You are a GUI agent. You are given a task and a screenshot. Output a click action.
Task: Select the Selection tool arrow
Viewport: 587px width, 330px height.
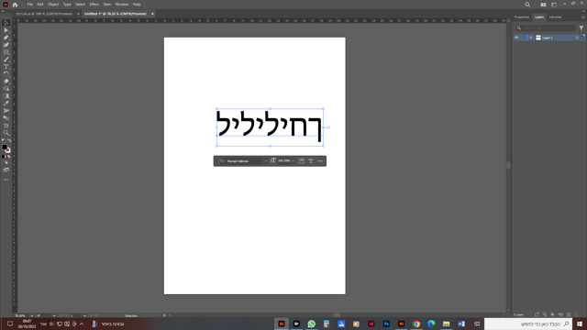pos(6,23)
